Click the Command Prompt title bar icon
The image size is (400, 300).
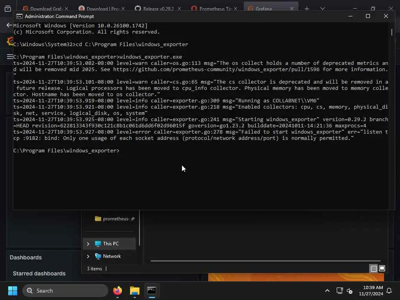point(20,16)
